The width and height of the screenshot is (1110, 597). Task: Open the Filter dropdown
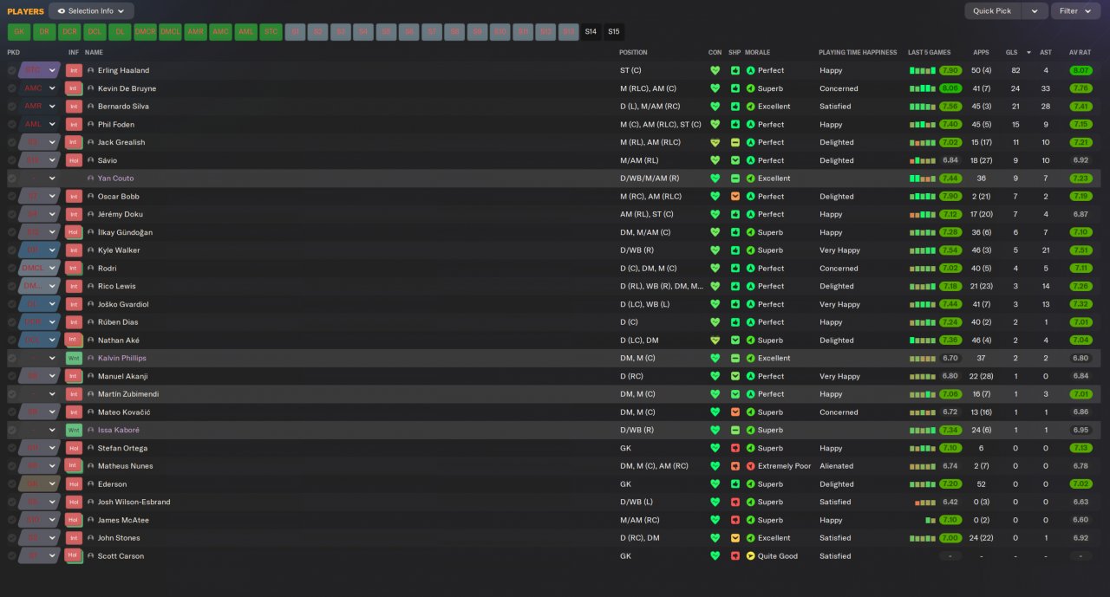(x=1075, y=11)
